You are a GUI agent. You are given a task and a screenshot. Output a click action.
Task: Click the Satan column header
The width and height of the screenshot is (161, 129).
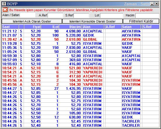[131, 27]
